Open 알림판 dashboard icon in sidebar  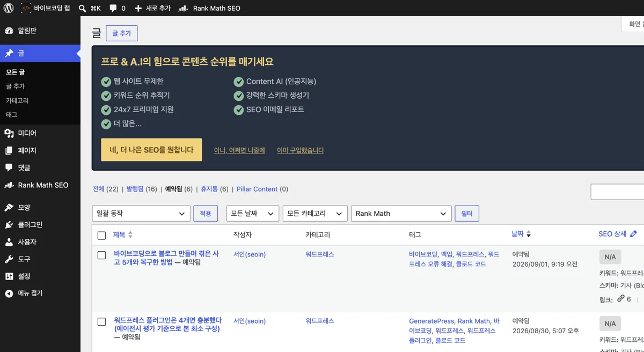pos(9,31)
